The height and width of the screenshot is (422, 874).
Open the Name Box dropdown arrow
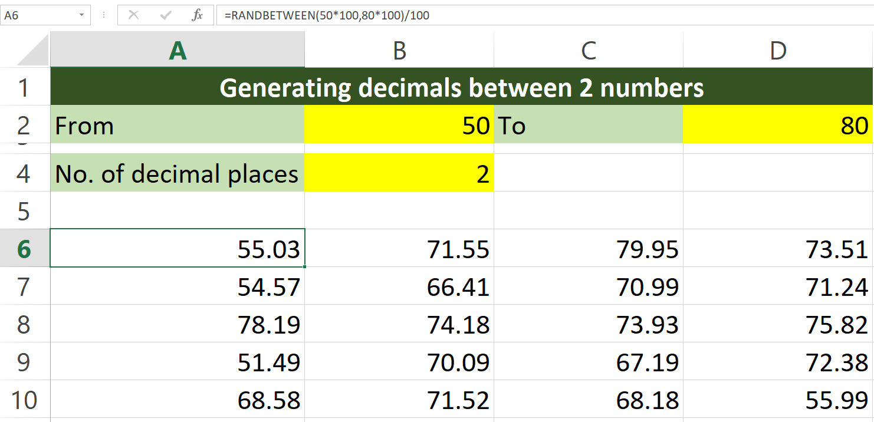pos(81,15)
